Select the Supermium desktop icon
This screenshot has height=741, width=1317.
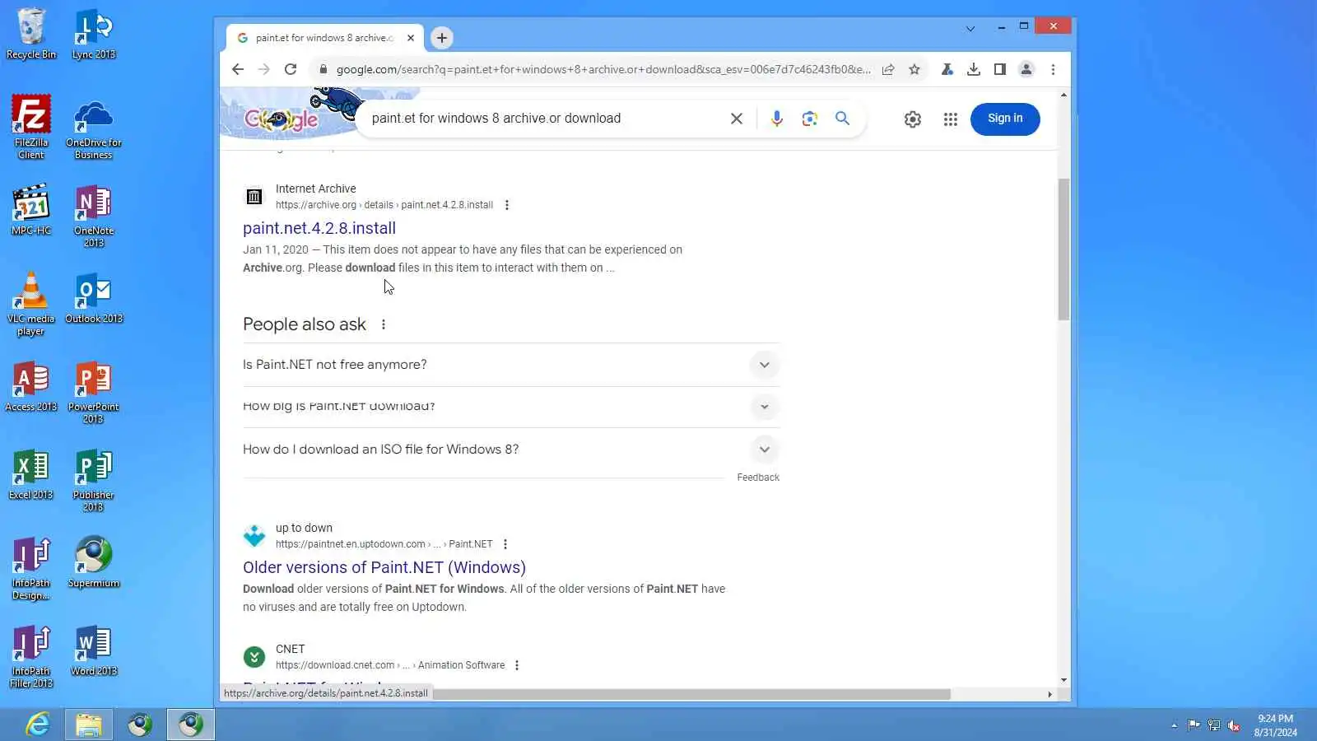(x=94, y=562)
